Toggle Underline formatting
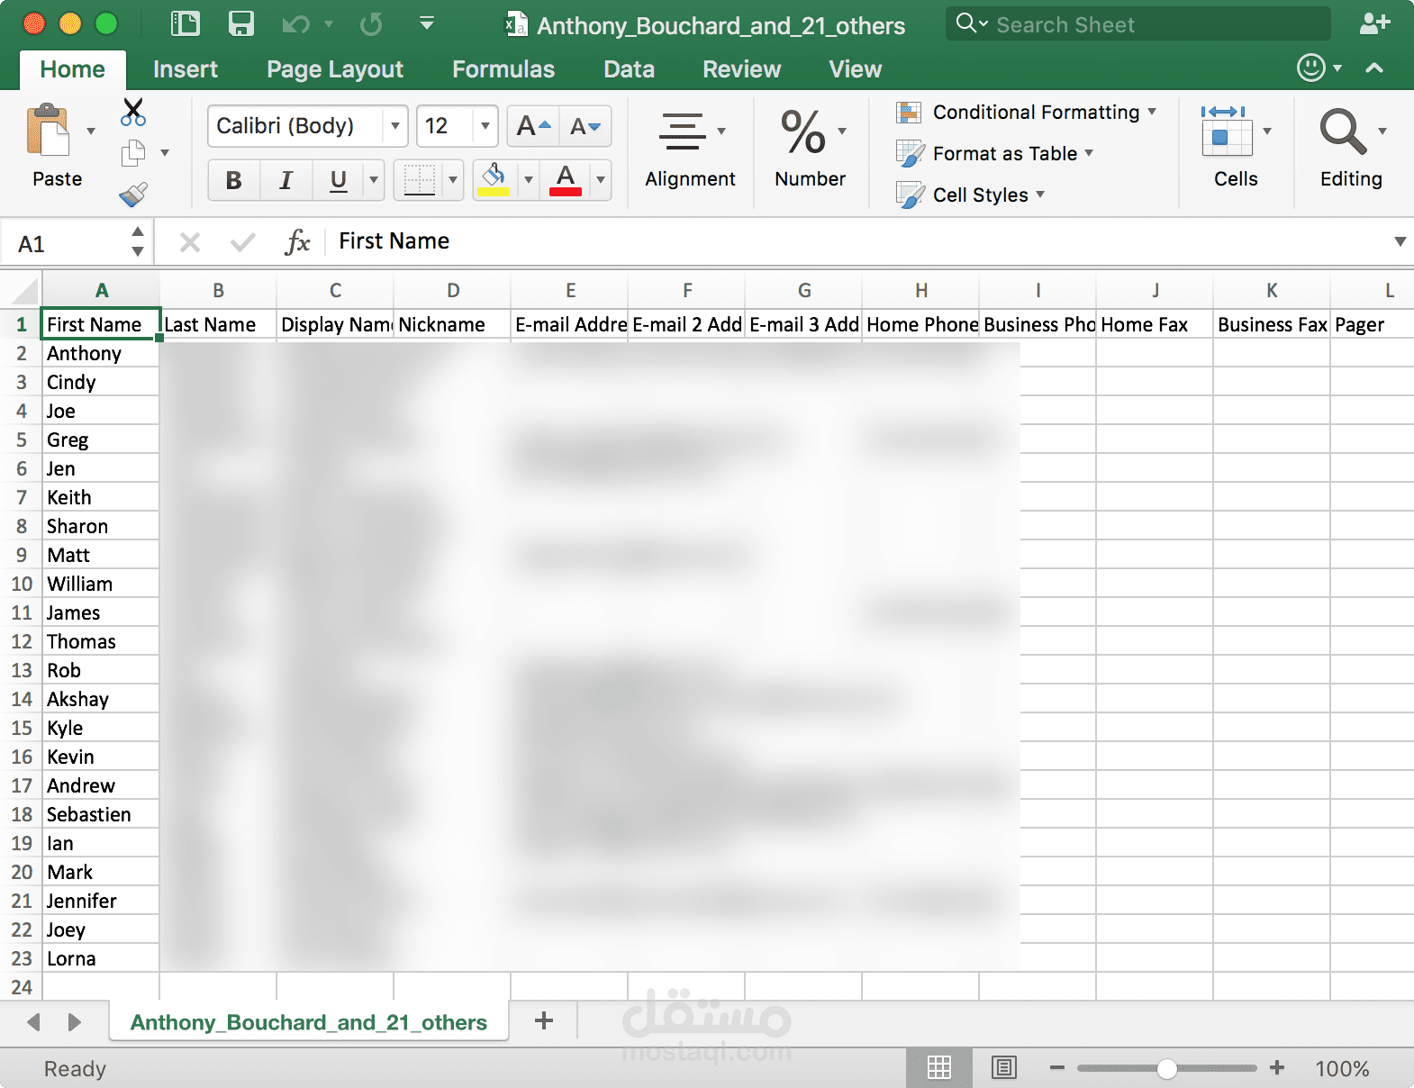The width and height of the screenshot is (1414, 1088). pos(339,180)
